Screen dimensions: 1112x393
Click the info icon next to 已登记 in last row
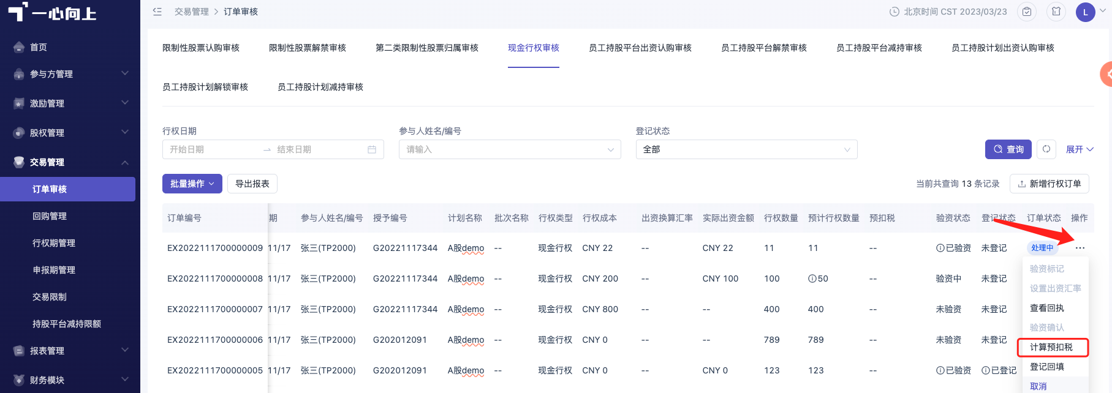pos(986,370)
